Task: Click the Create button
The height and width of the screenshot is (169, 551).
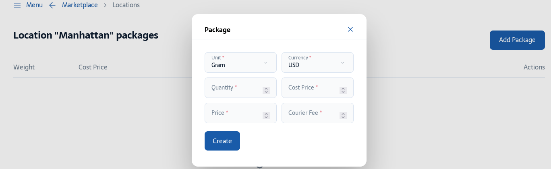Action: coord(222,141)
